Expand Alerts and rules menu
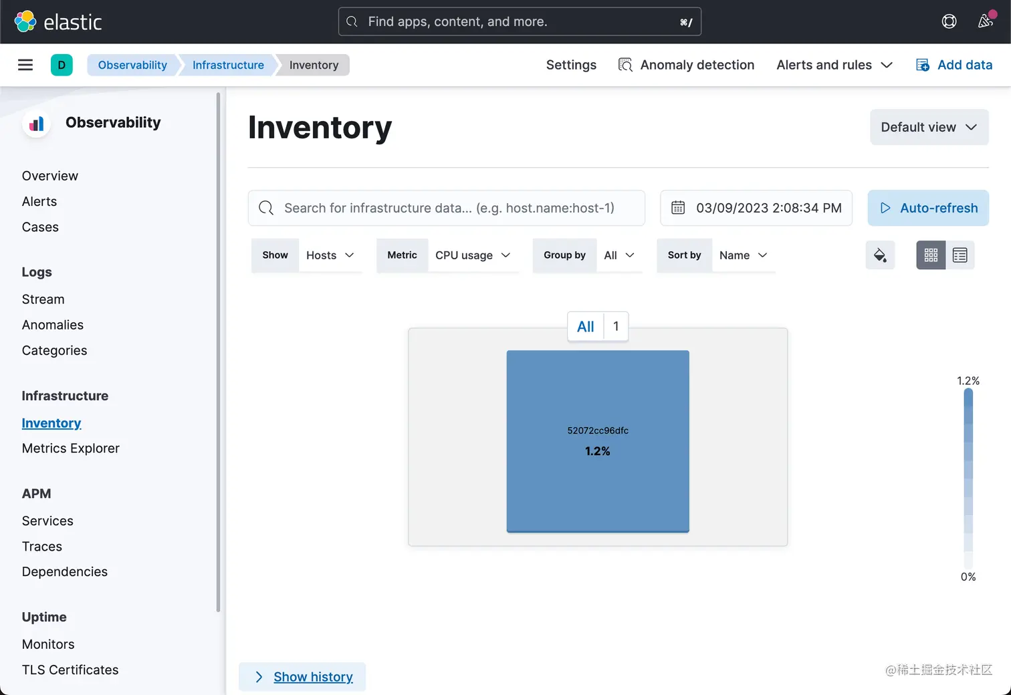The image size is (1011, 695). point(834,65)
